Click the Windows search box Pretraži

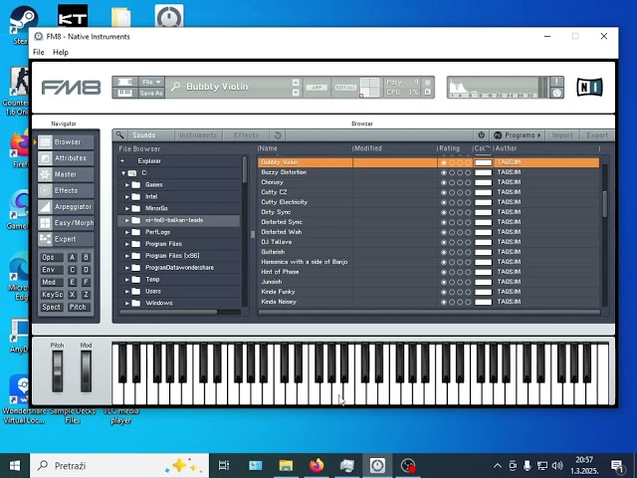[x=119, y=465]
